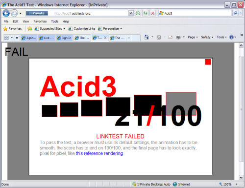Open the Print options dropdown arrow
245x188 pixels.
tap(184, 37)
